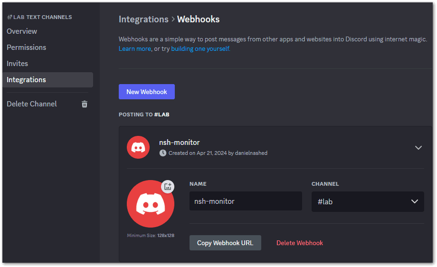
Task: Open the Overview settings page
Action: pyautogui.click(x=22, y=31)
